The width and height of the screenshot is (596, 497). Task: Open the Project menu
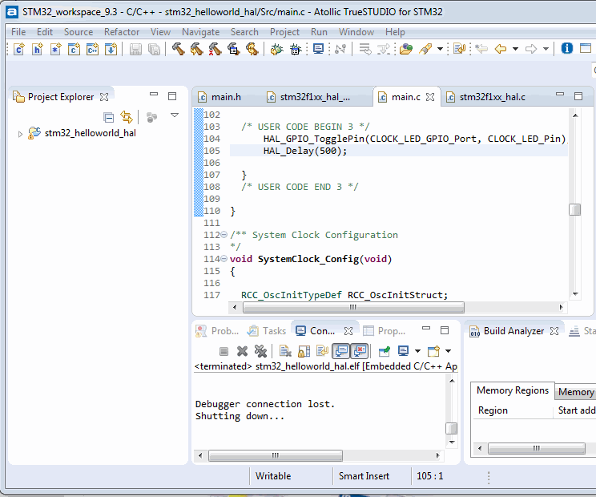pyautogui.click(x=284, y=32)
